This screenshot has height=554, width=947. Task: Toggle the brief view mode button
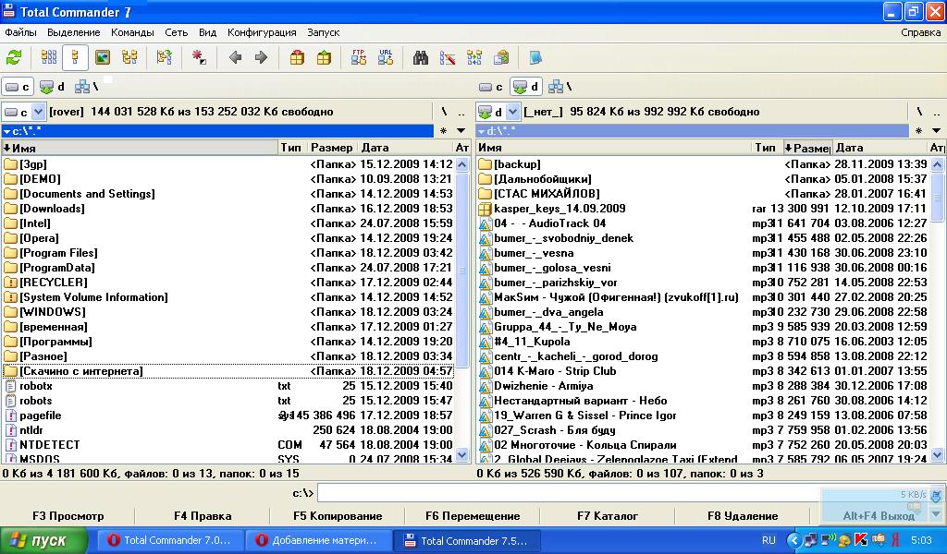pos(49,57)
